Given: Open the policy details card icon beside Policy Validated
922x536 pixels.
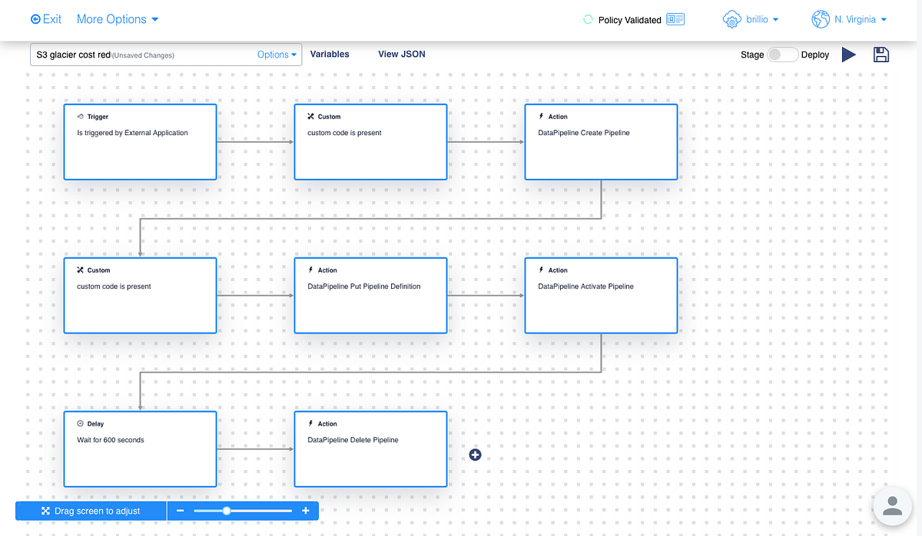Looking at the screenshot, I should pos(675,19).
